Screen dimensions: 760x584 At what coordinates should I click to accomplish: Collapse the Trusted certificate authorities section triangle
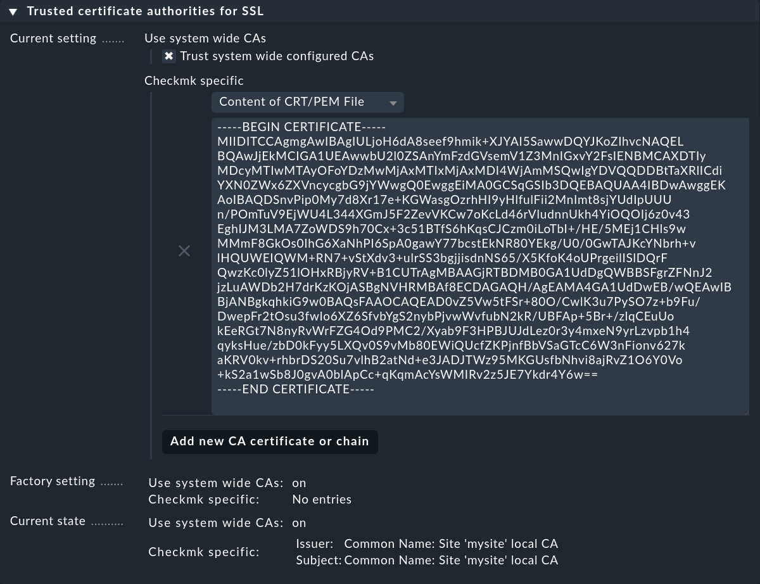(x=14, y=11)
